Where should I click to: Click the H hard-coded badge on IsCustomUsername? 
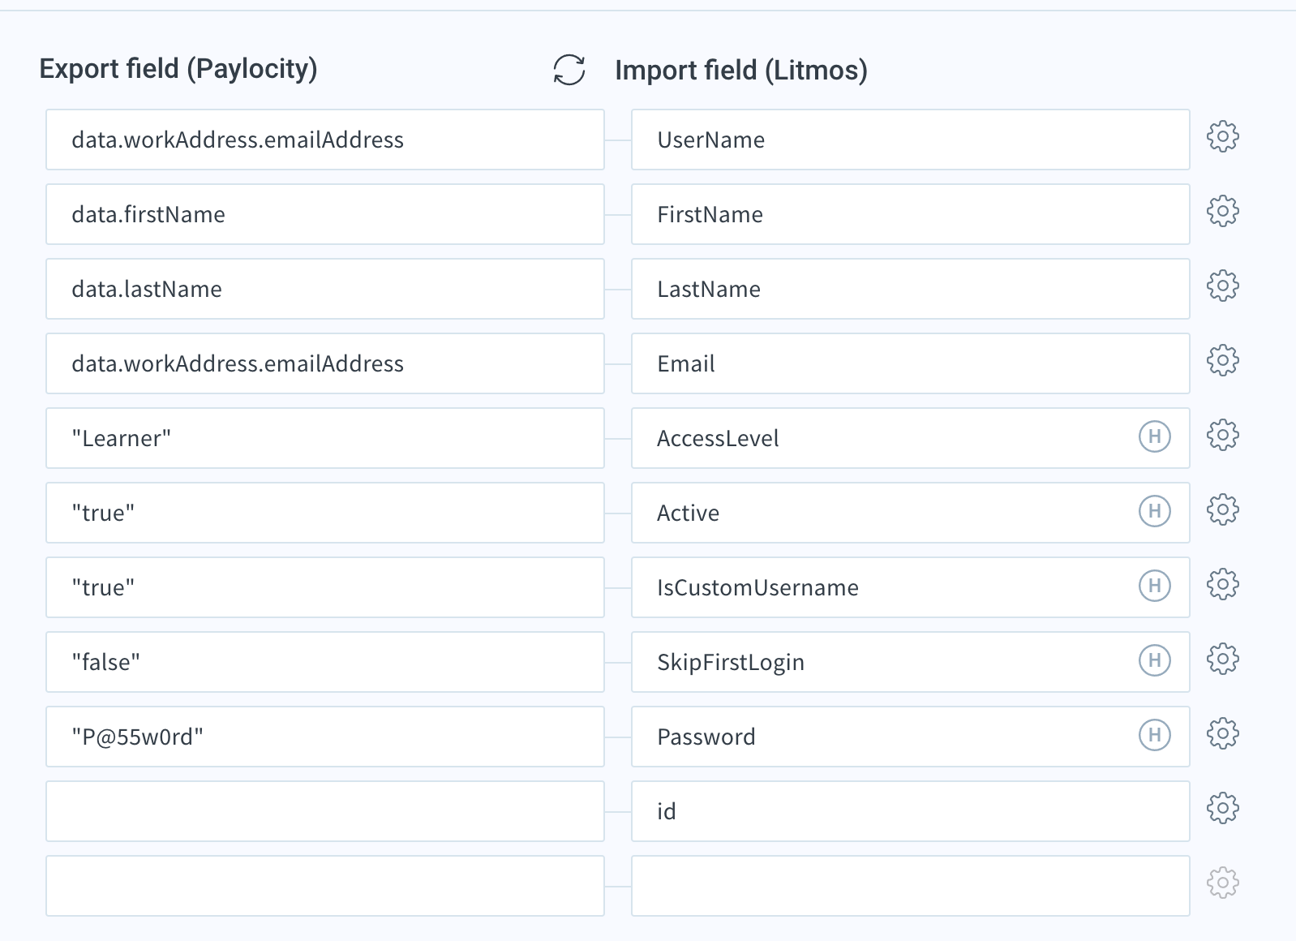pos(1155,586)
